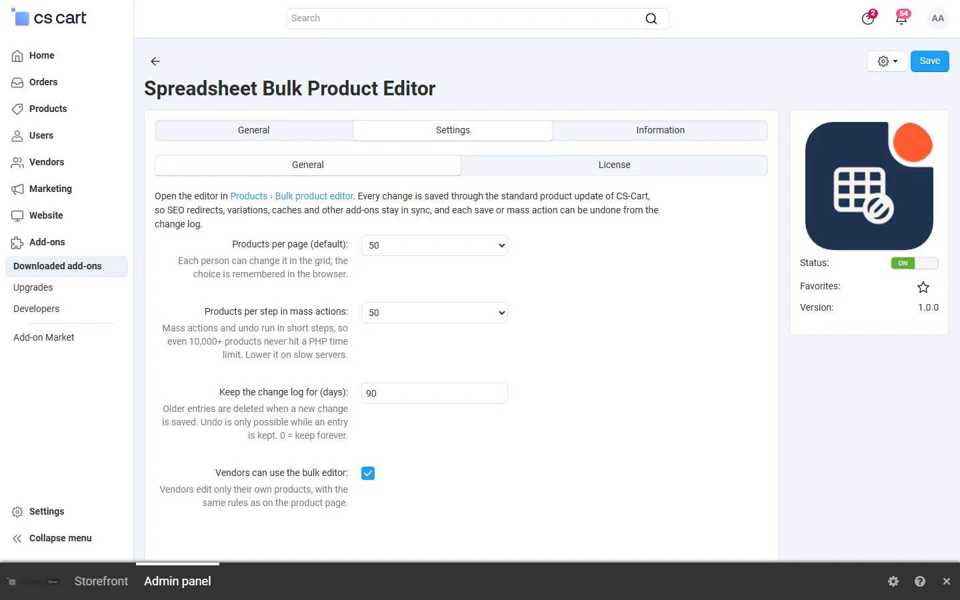Open Home from the sidebar
Screen dimensions: 960x600
[41, 55]
